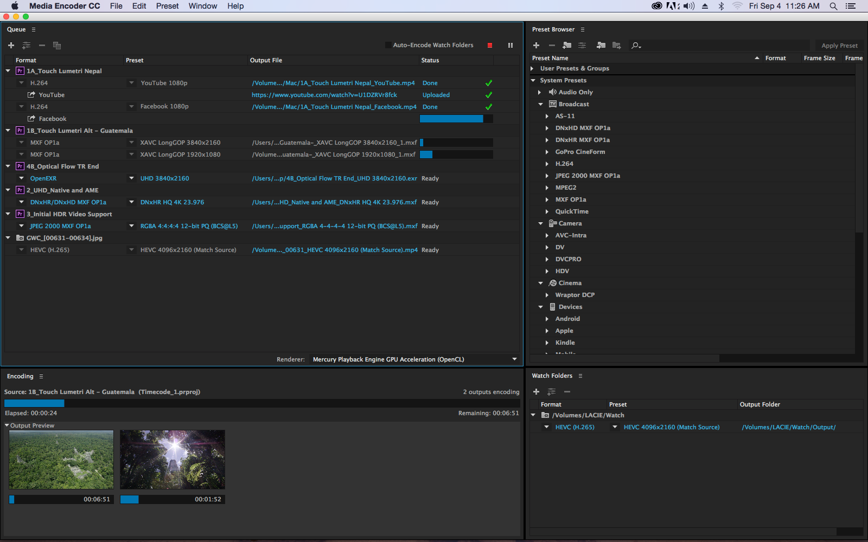Click the watch folder output path /Volumes/LACIE/Watch/Output/

tap(789, 427)
